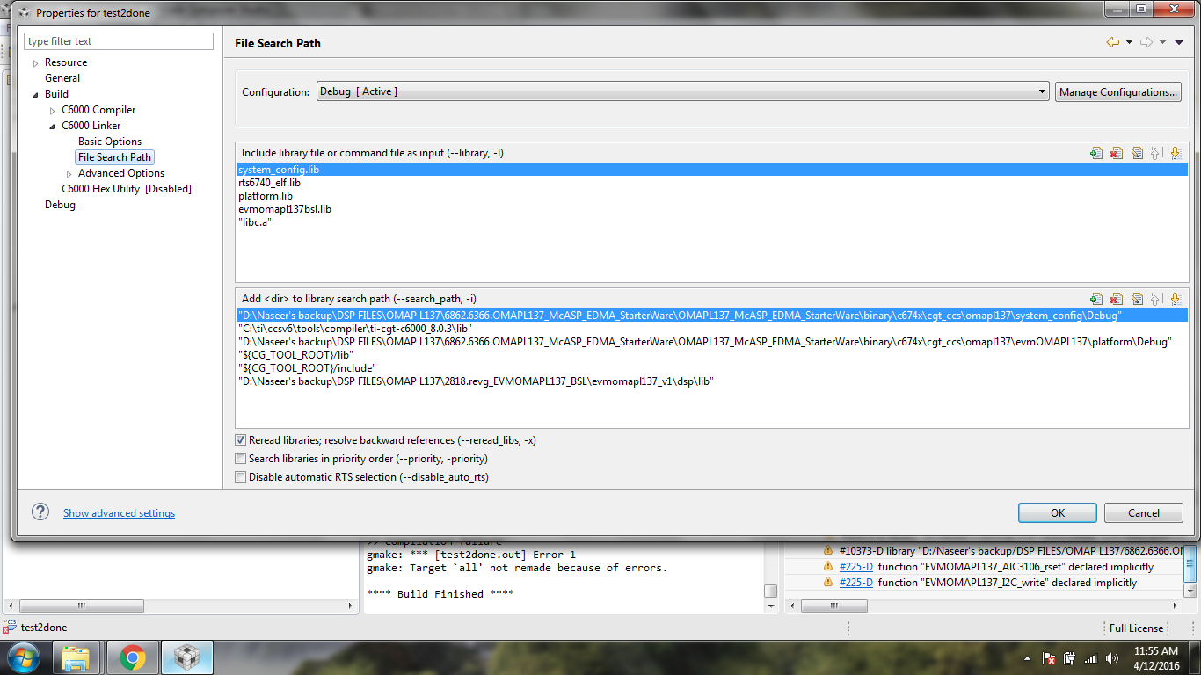Viewport: 1201px width, 675px height.
Task: Click the Forward arrow in dialog header
Action: click(1146, 42)
